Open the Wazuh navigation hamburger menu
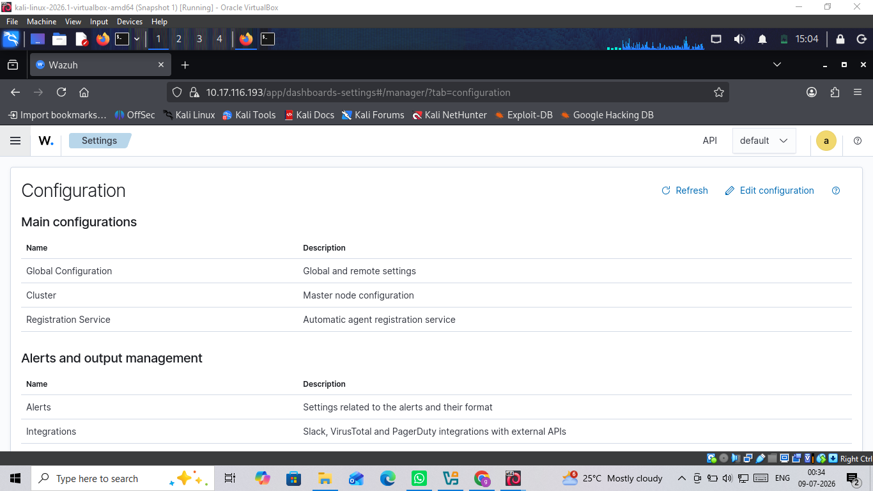 (15, 141)
